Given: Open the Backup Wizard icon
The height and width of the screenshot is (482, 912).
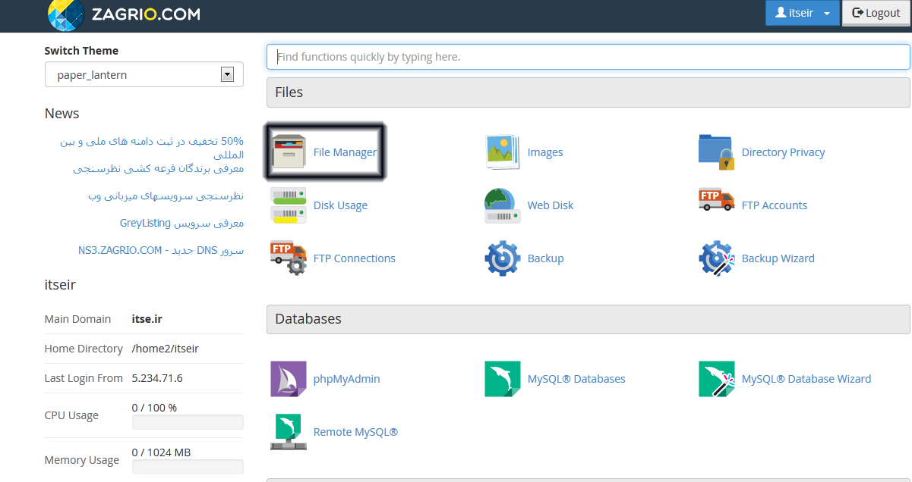Looking at the screenshot, I should (x=717, y=258).
